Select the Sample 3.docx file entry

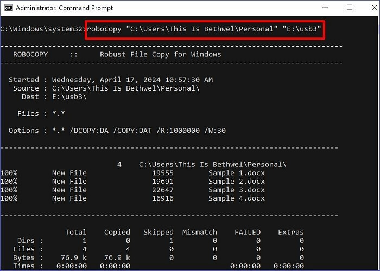(237, 190)
